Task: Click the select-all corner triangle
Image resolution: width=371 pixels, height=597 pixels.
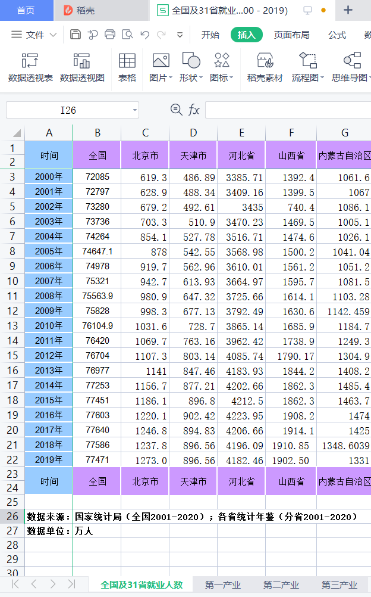Action: (16, 133)
